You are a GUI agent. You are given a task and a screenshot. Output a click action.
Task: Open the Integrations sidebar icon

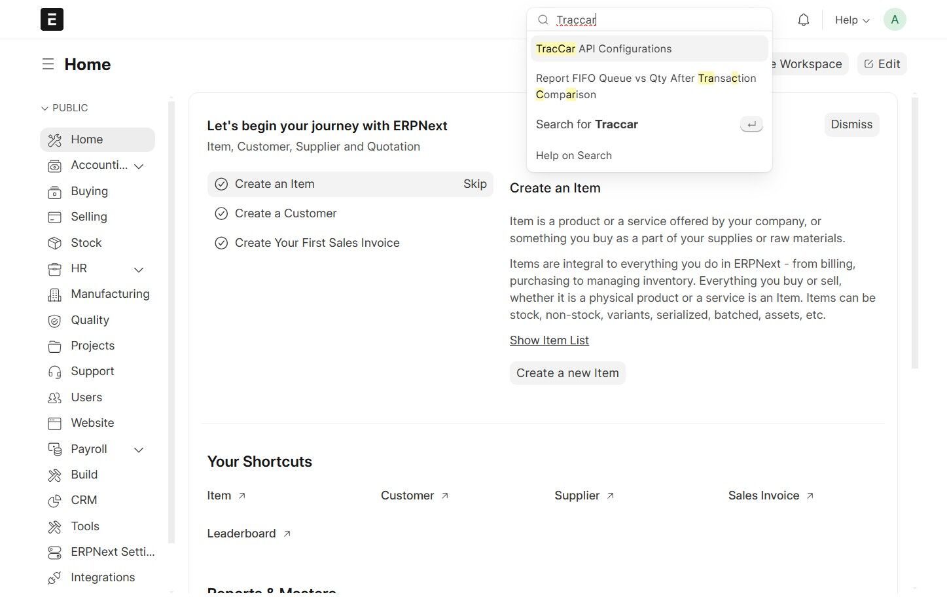pyautogui.click(x=54, y=578)
